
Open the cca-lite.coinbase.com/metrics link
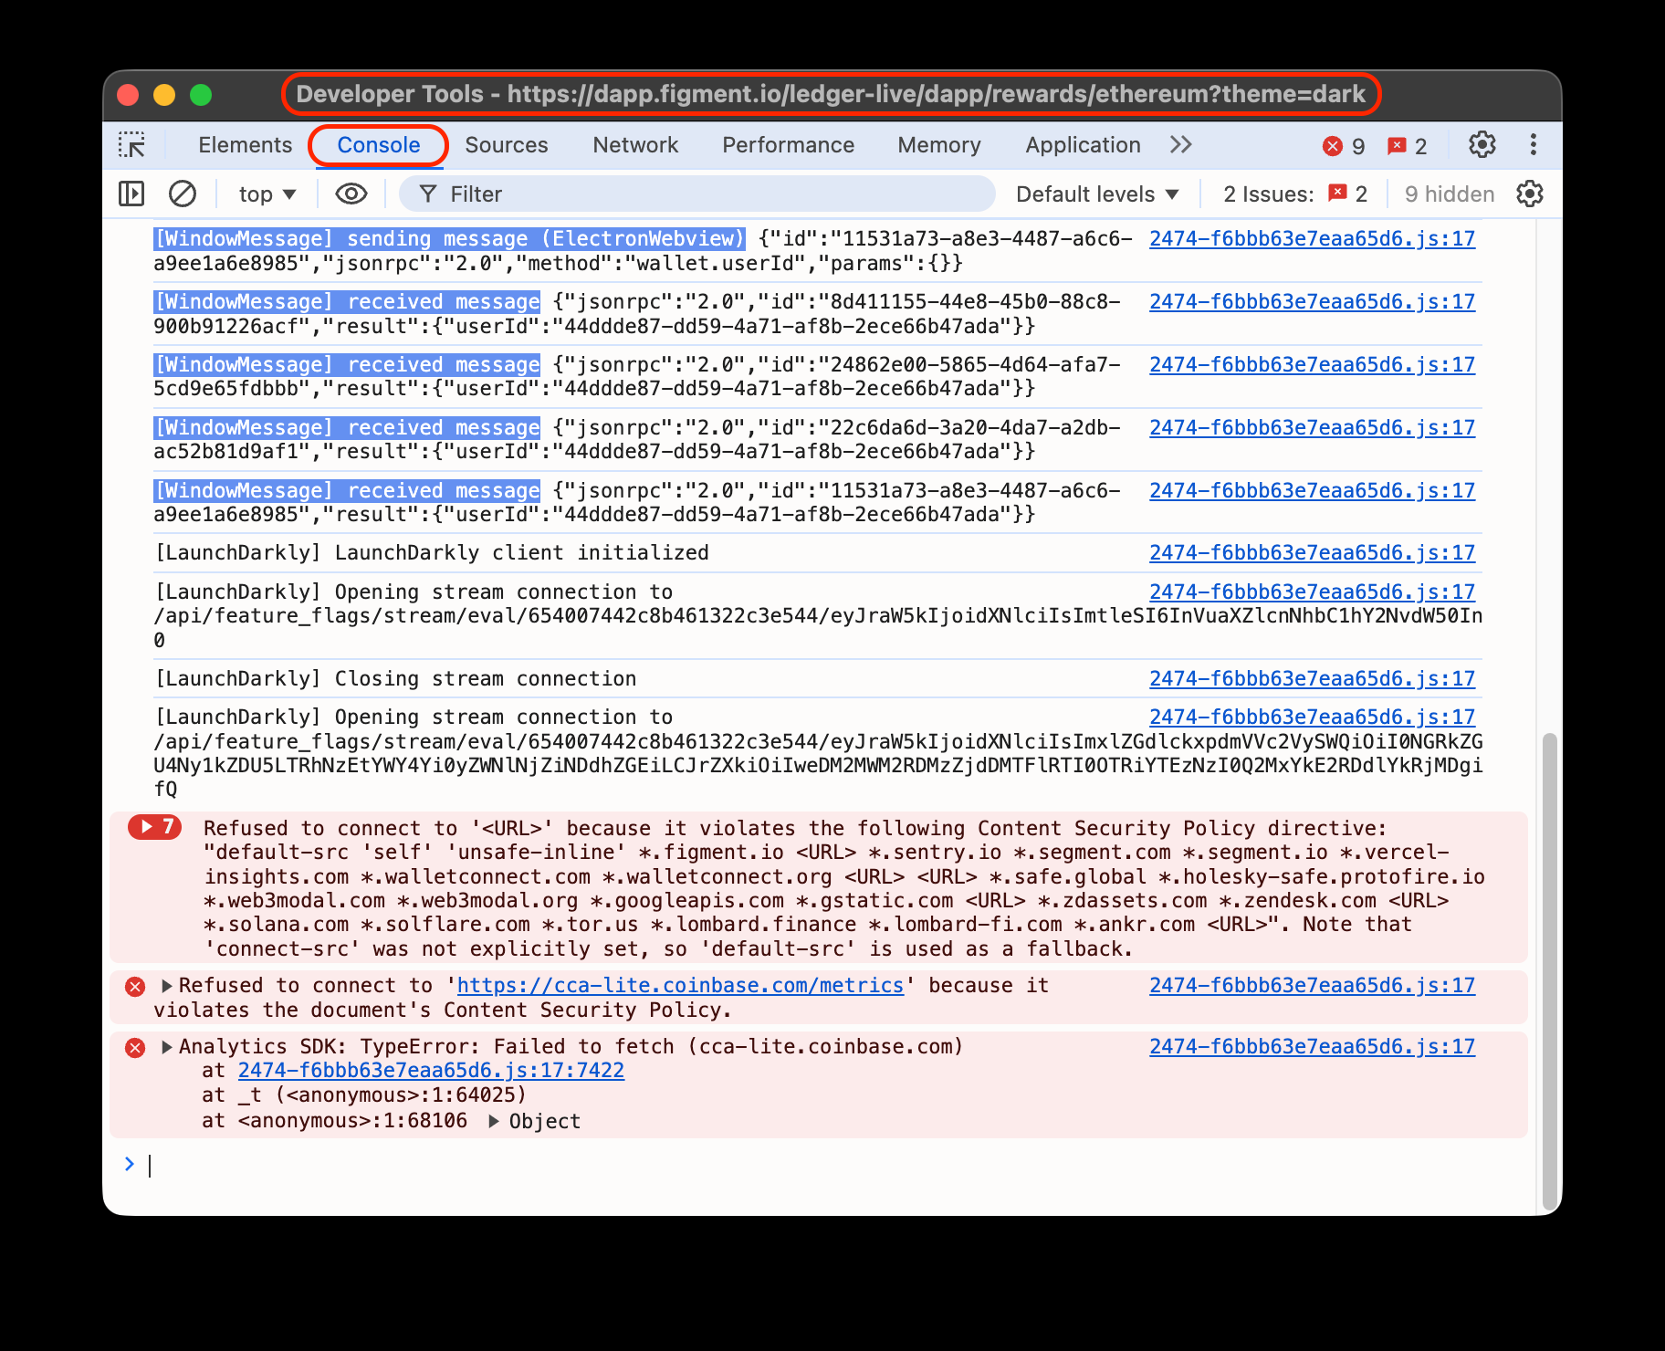tap(680, 986)
